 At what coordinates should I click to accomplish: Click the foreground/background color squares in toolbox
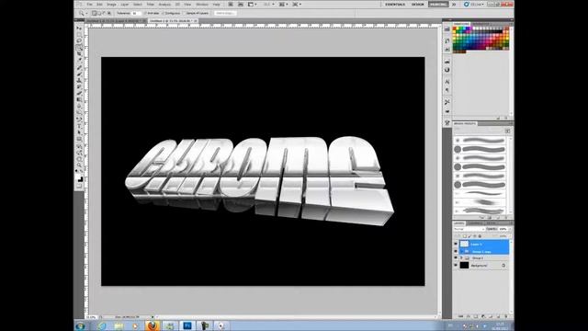tap(80, 178)
